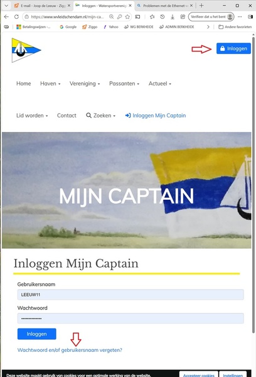The image size is (256, 377).
Task: Open the Home menu item
Action: click(x=24, y=84)
